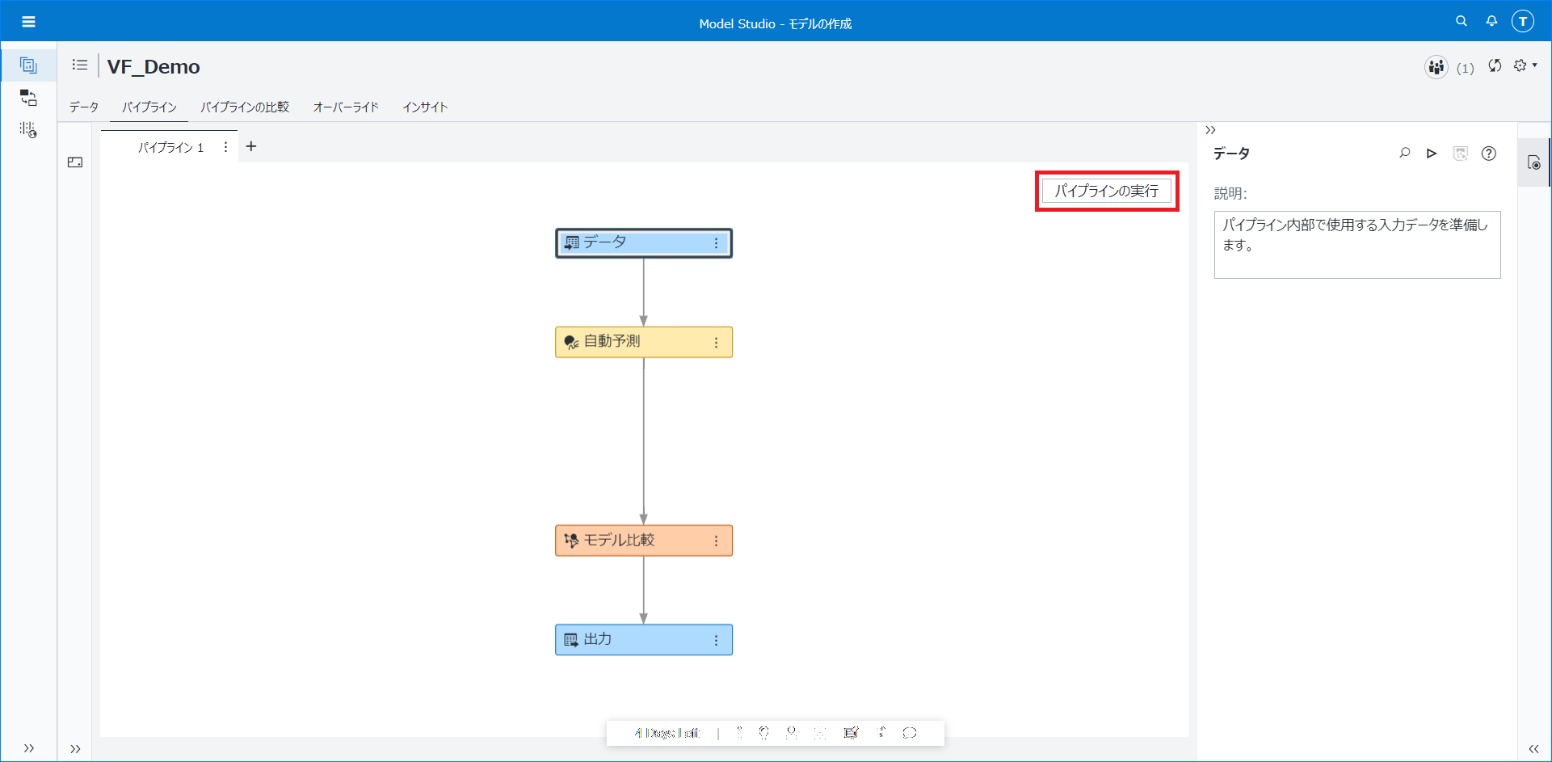The width and height of the screenshot is (1552, 762).
Task: Click the パイプラインの実行 button
Action: pyautogui.click(x=1106, y=191)
